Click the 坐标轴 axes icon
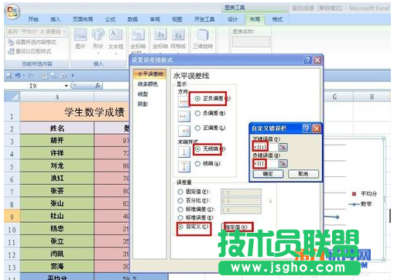 tap(160, 34)
